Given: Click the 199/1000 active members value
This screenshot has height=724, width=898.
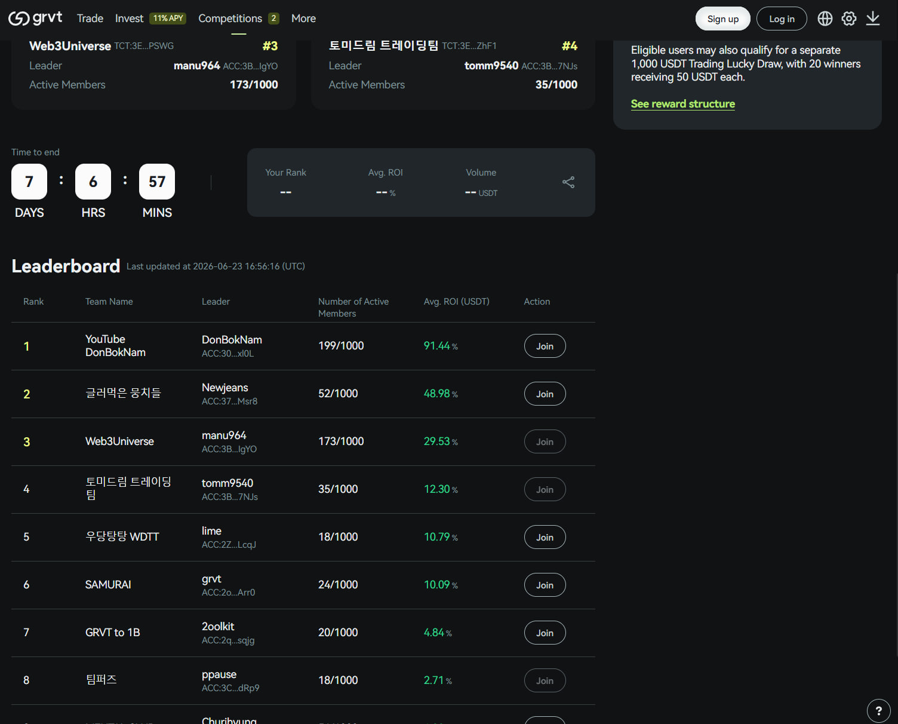Looking at the screenshot, I should coord(341,346).
